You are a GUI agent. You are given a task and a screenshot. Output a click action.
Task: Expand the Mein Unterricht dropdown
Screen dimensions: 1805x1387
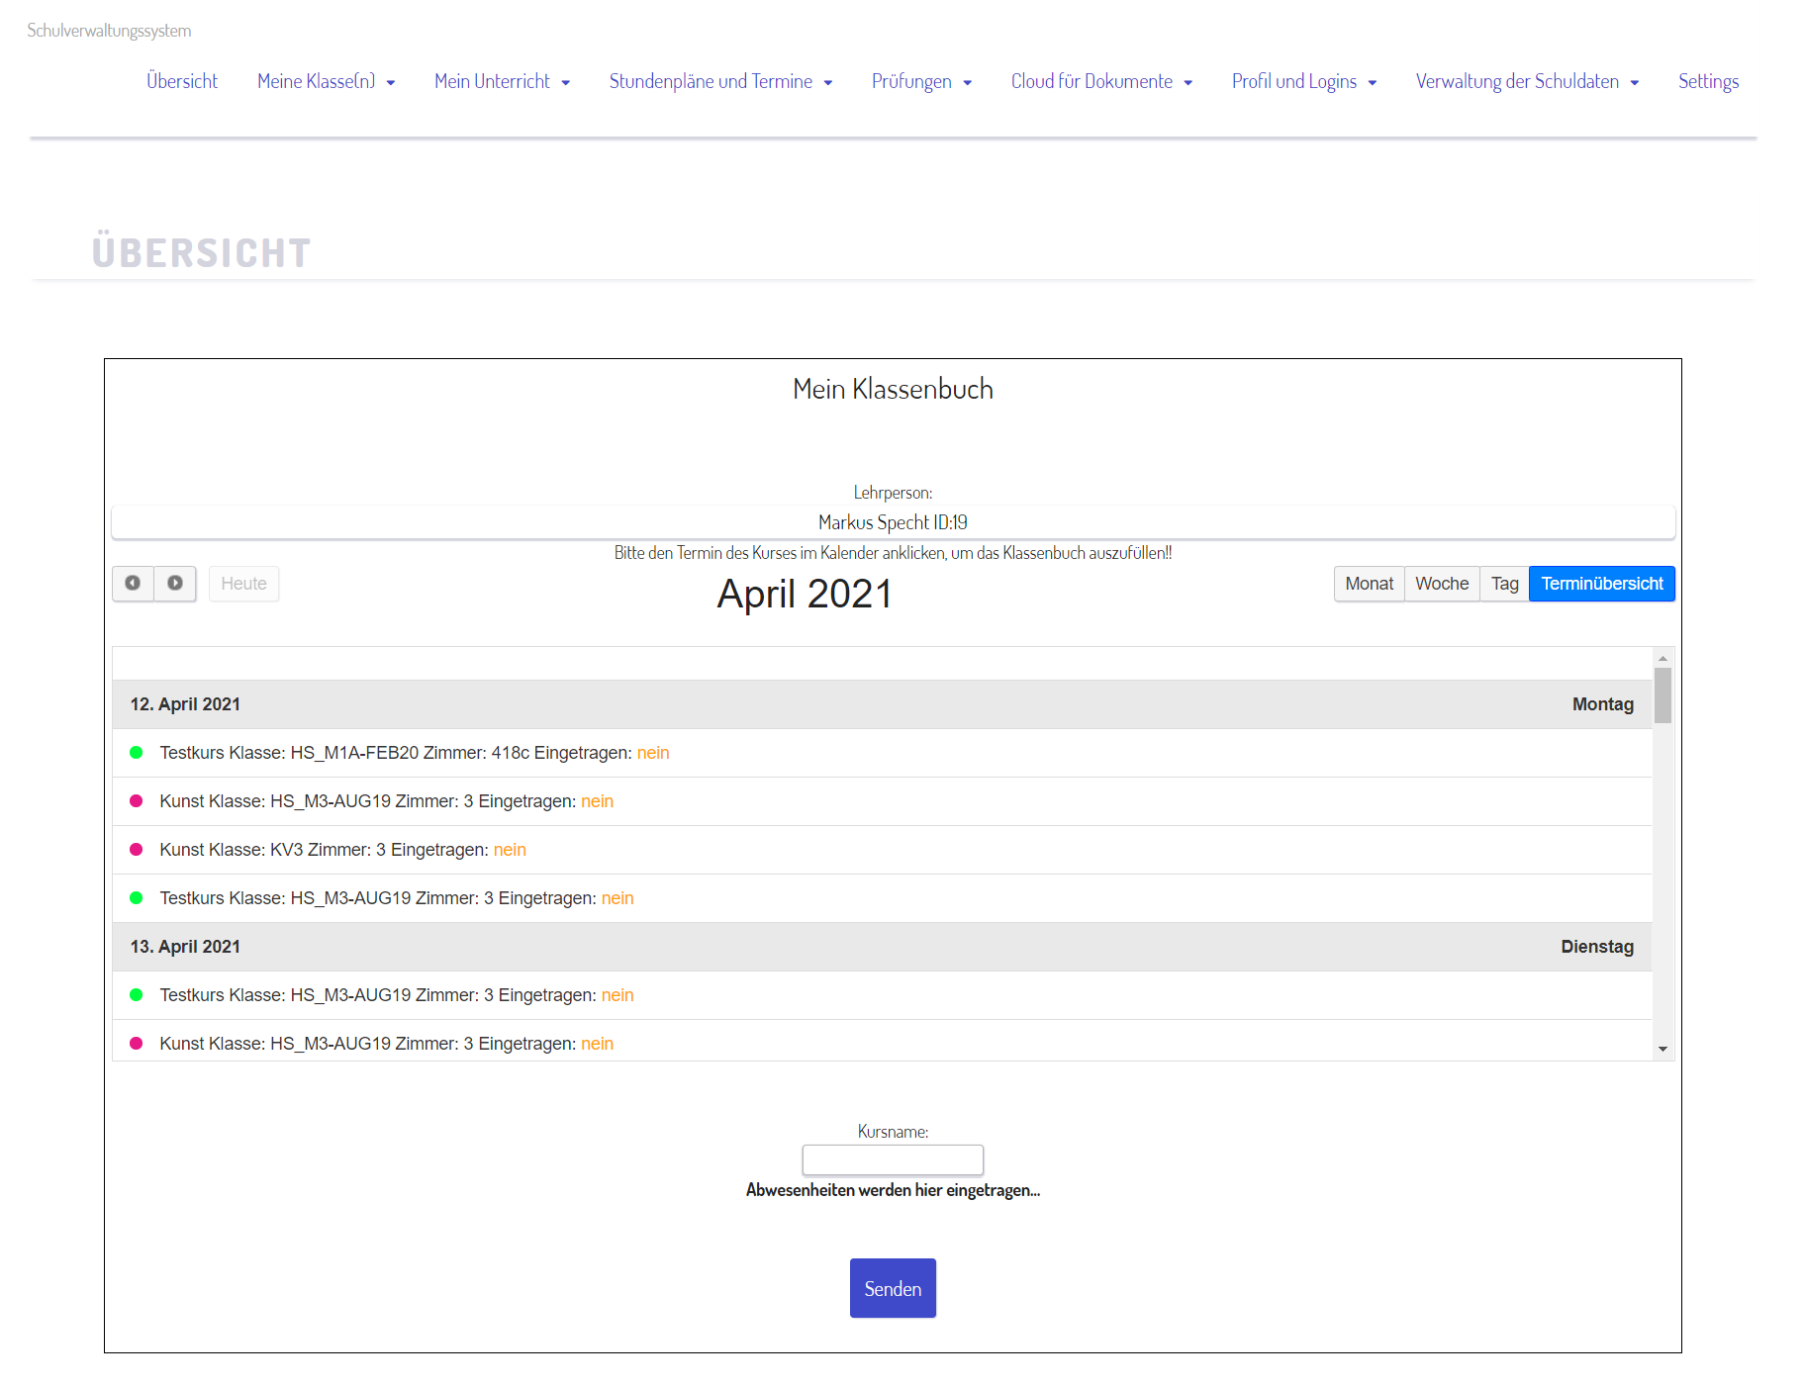[502, 81]
